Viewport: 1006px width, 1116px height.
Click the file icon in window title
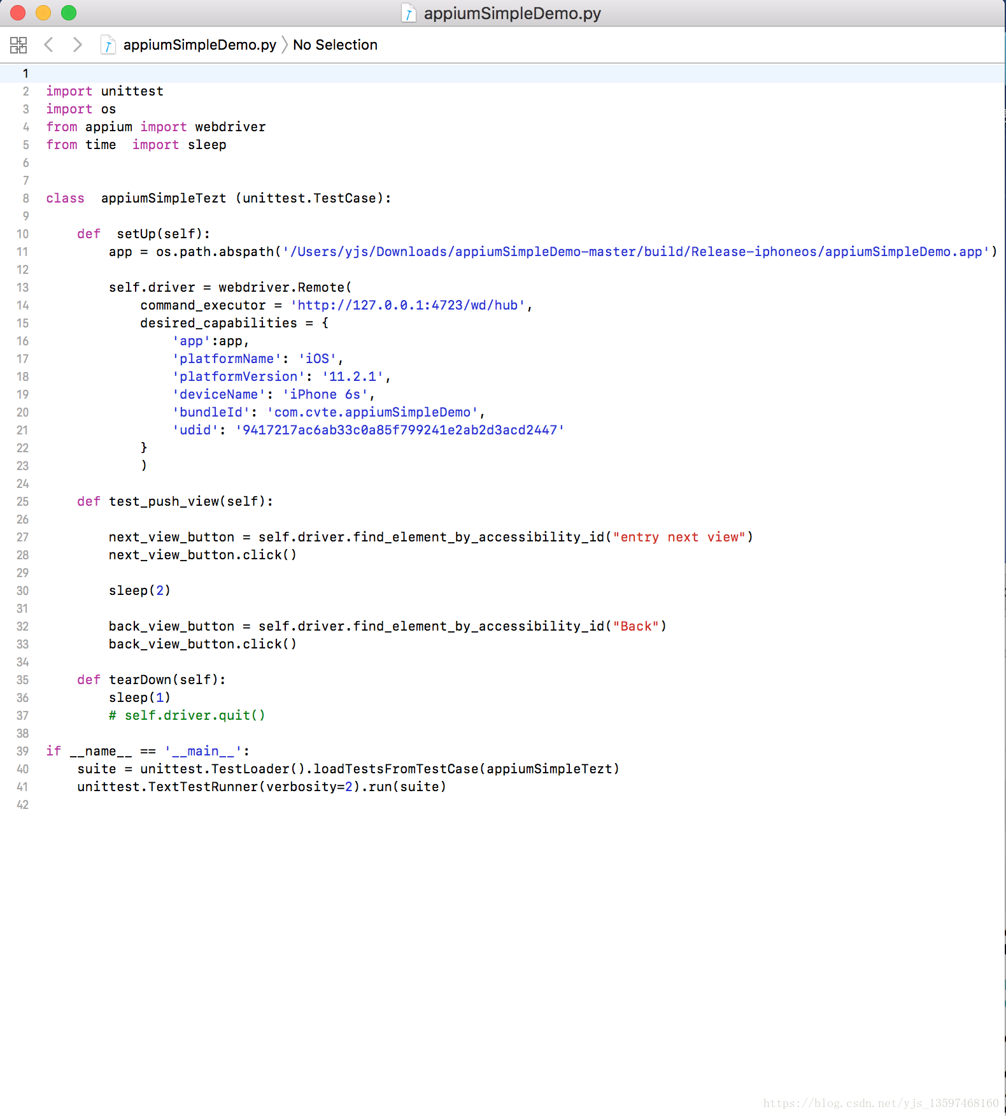click(x=408, y=13)
